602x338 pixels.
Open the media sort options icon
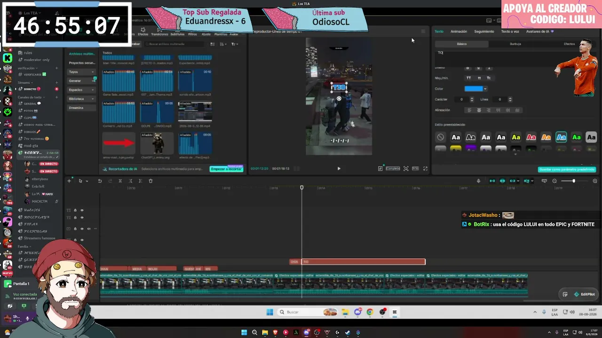223,44
